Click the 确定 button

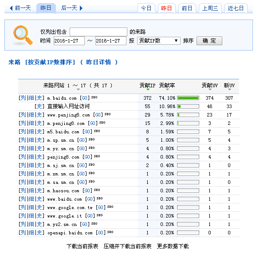point(209,41)
